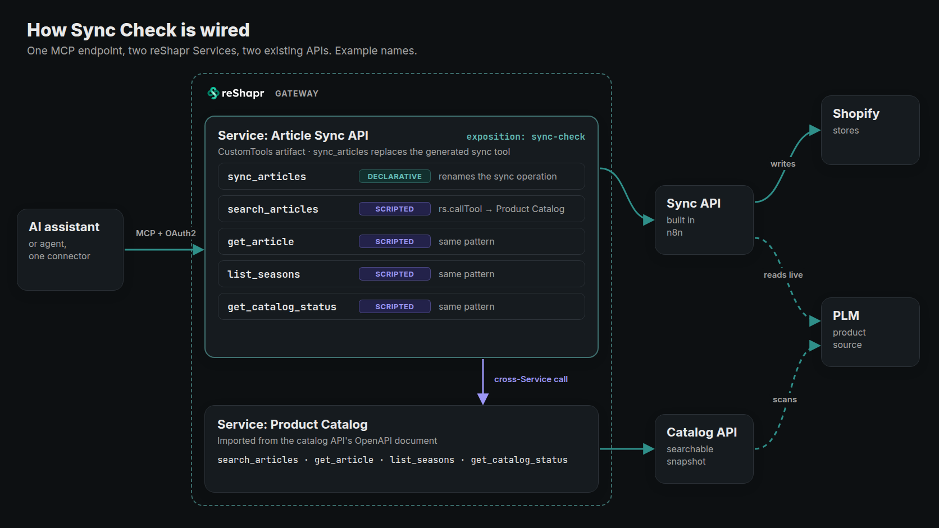This screenshot has height=528, width=939.
Task: Select the Catalog API box
Action: click(x=704, y=449)
